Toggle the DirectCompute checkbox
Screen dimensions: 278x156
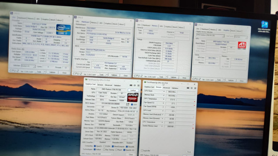(x=113, y=146)
